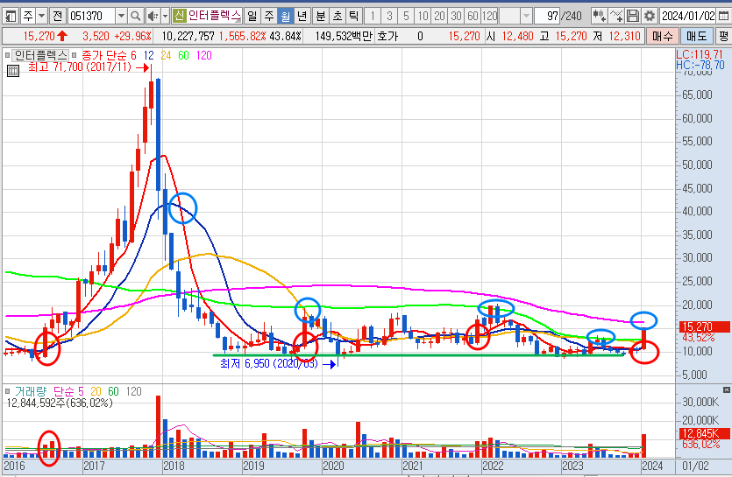Image resolution: width=732 pixels, height=477 pixels.
Task: Select the 주 weekly chart period
Action: (269, 17)
